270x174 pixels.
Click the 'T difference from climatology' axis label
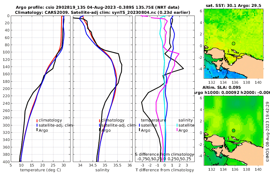(x=165, y=170)
